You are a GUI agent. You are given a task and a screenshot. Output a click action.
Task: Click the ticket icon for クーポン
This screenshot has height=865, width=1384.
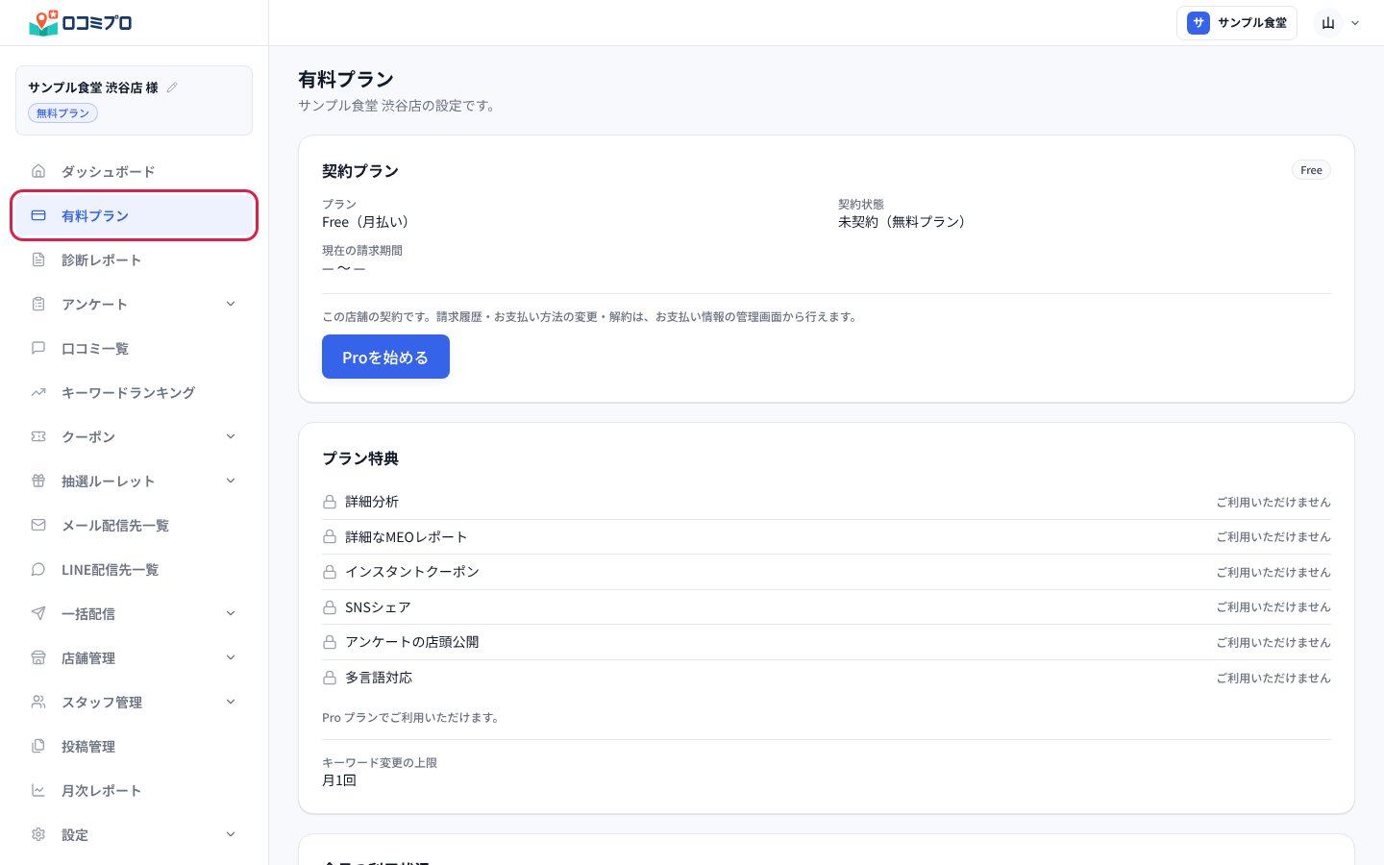(x=38, y=436)
